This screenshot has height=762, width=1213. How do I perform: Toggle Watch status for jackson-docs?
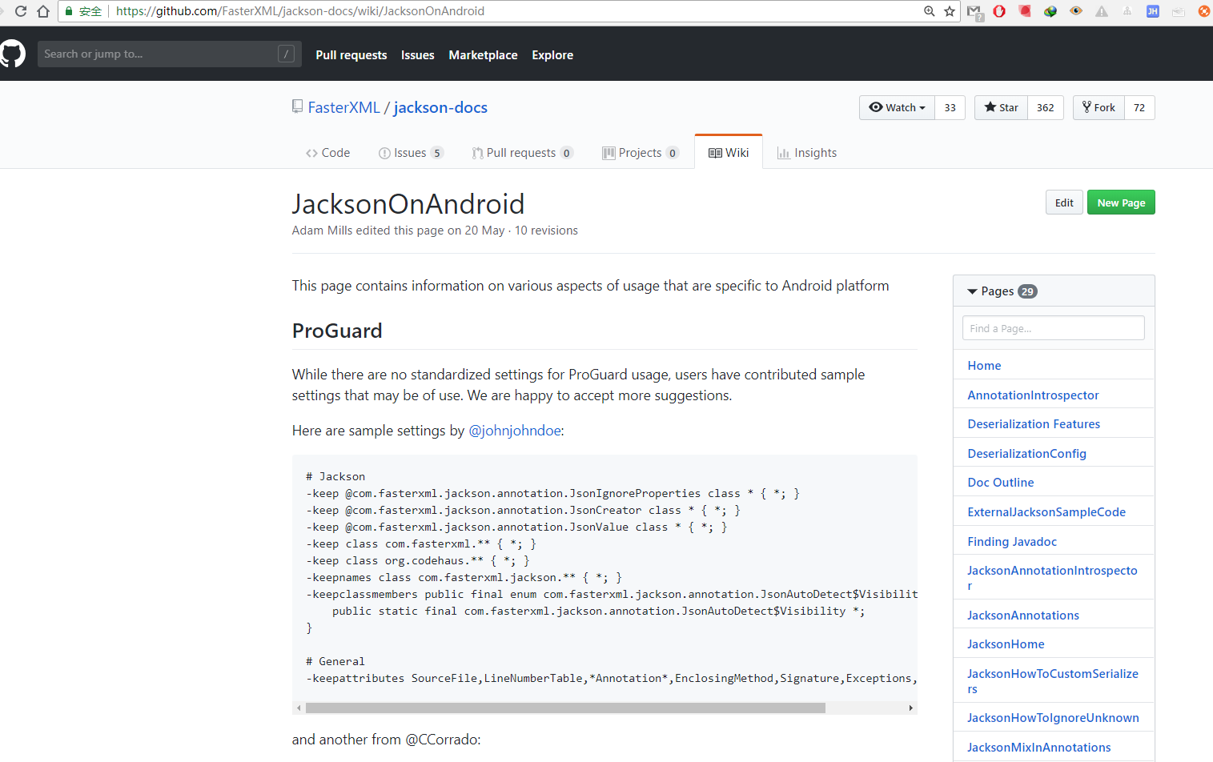(896, 107)
